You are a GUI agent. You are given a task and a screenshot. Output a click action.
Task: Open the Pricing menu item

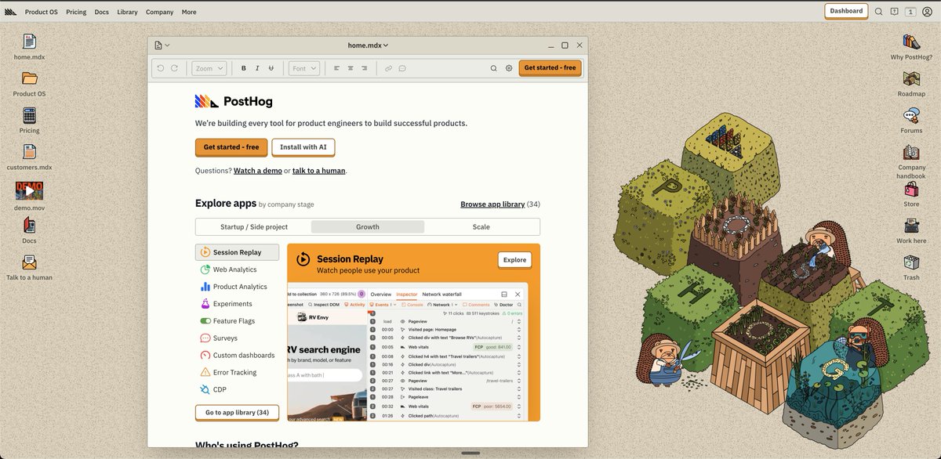[x=76, y=12]
